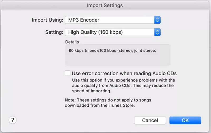Screen dimensions: 211x133
Task: Click the blue arrows on Setting popup
Action: click(x=157, y=32)
